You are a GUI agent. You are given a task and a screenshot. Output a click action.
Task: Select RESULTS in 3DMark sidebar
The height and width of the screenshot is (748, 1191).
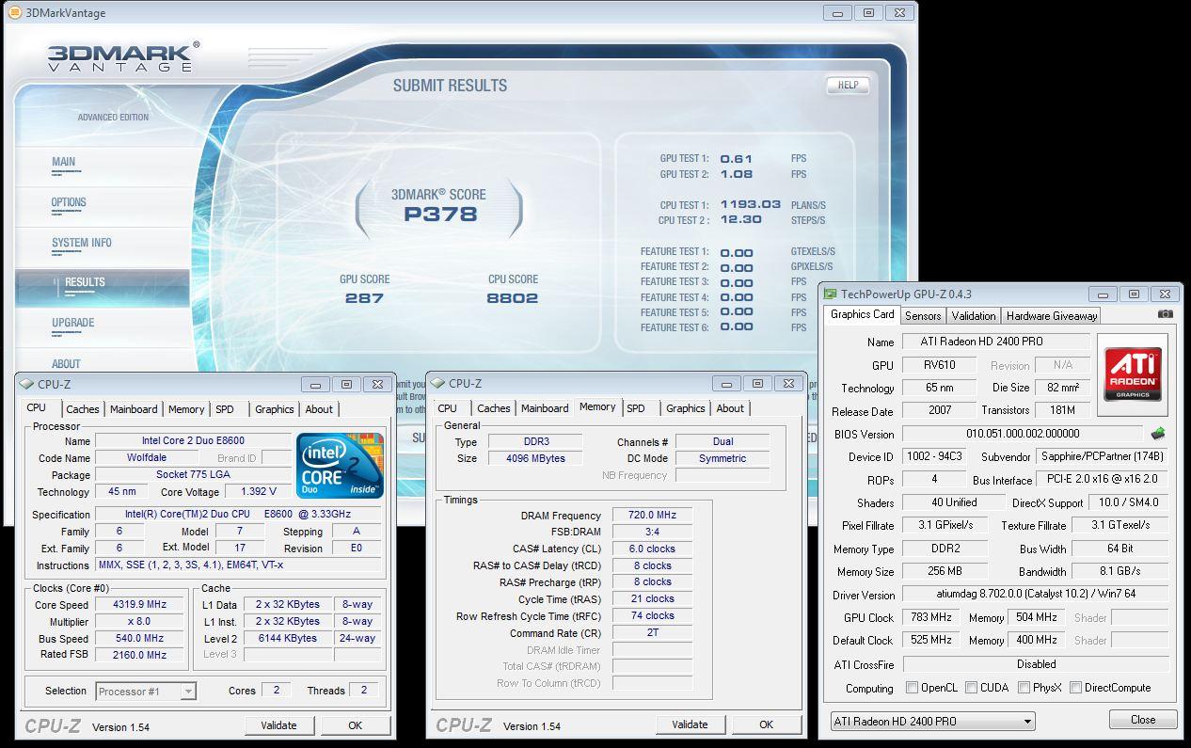103,286
